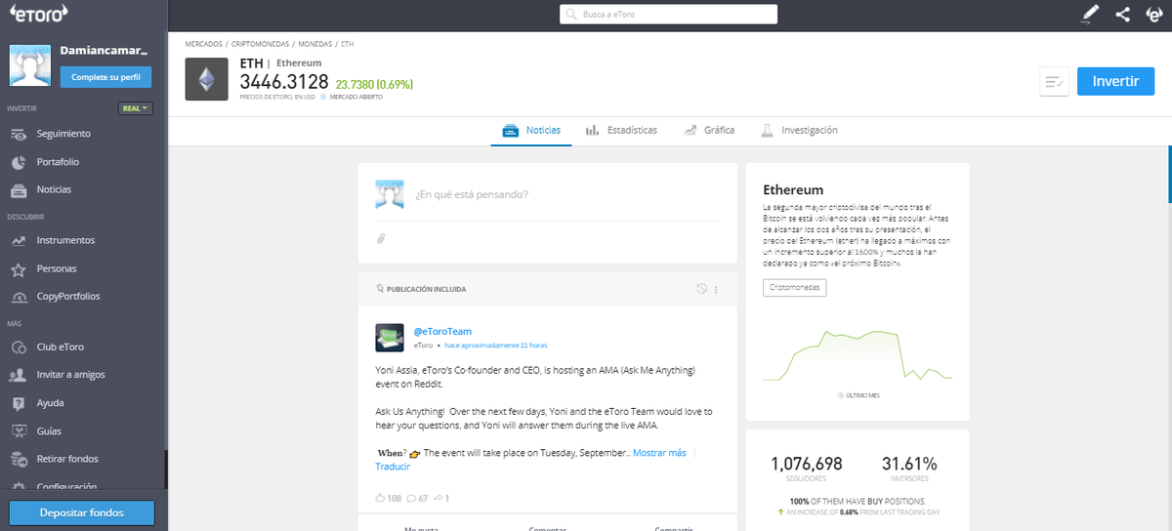Click the Busca a eToro search field

669,15
